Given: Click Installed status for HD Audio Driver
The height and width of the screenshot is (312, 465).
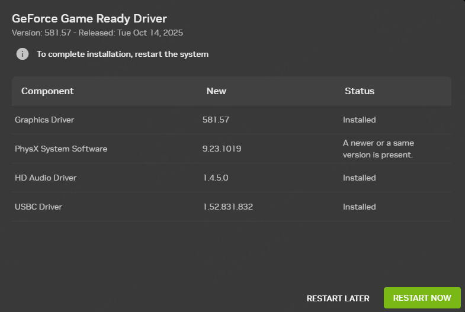Looking at the screenshot, I should pos(359,178).
